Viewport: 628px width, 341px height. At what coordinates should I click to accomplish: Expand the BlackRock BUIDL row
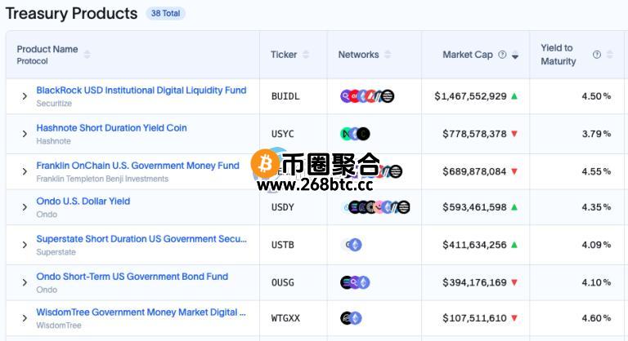[25, 96]
